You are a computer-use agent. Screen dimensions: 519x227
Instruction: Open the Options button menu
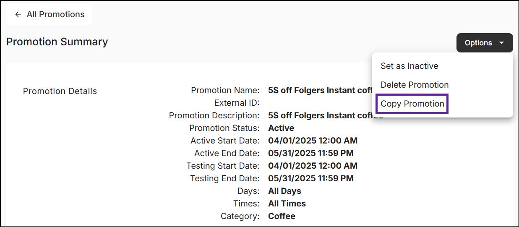(484, 43)
